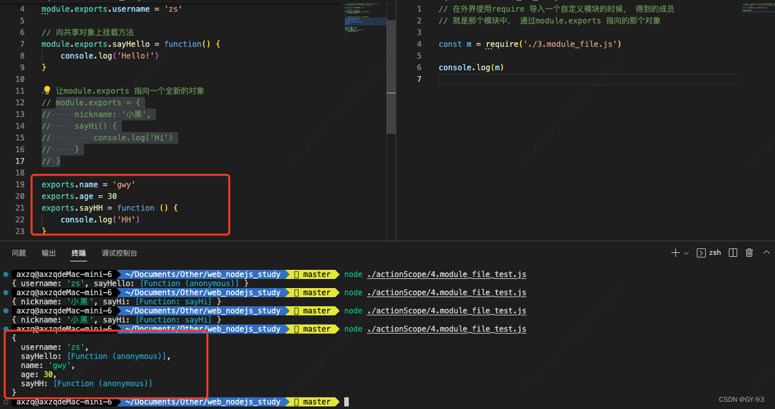Click the line exports.name = 'gwy'

[88, 184]
